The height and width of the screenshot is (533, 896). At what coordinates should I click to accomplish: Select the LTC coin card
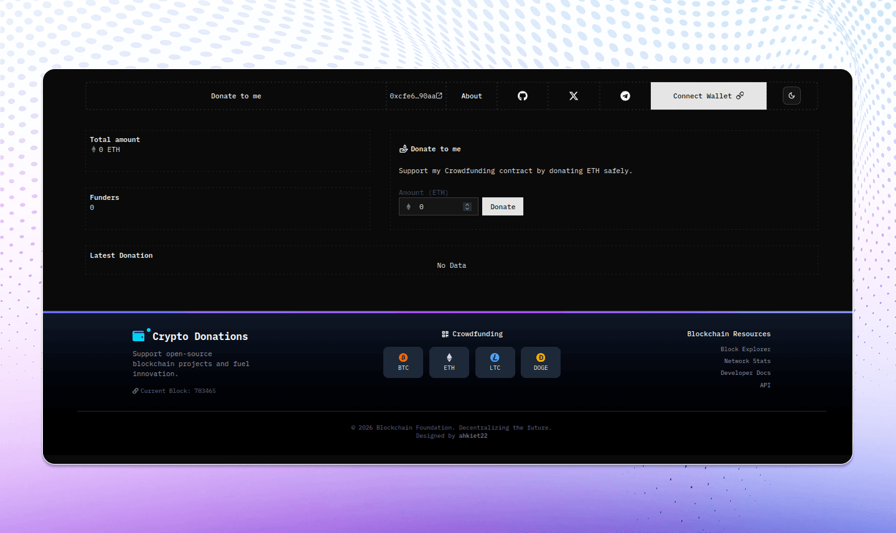[x=495, y=362]
